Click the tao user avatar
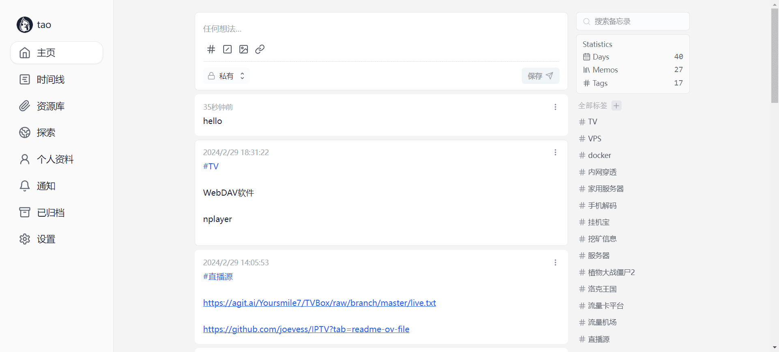Image resolution: width=779 pixels, height=352 pixels. click(25, 25)
